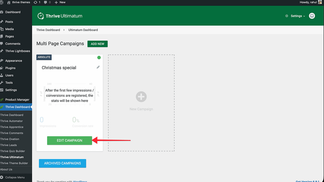Open the inbox icon in green header

[x=312, y=16]
